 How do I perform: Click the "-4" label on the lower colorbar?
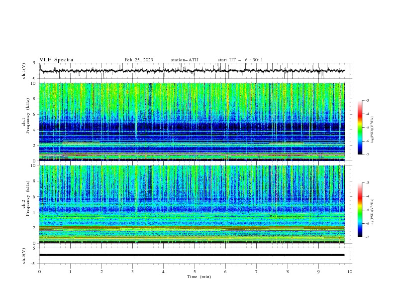click(x=367, y=196)
